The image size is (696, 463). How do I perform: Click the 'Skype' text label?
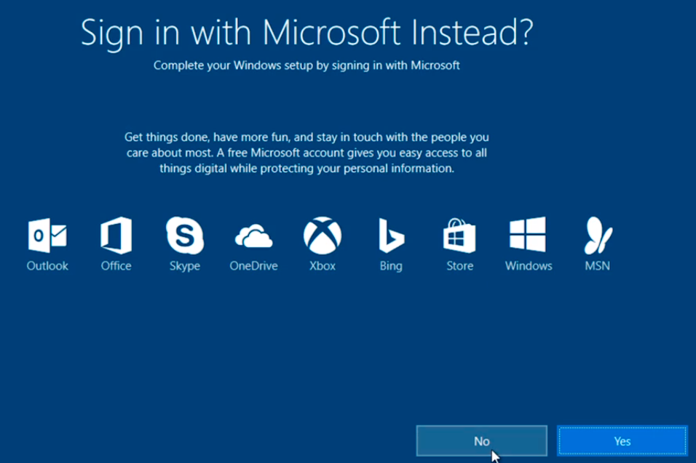coord(184,266)
